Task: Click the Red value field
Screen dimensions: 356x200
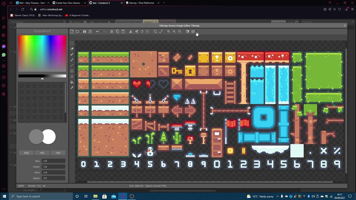Action: point(53,161)
